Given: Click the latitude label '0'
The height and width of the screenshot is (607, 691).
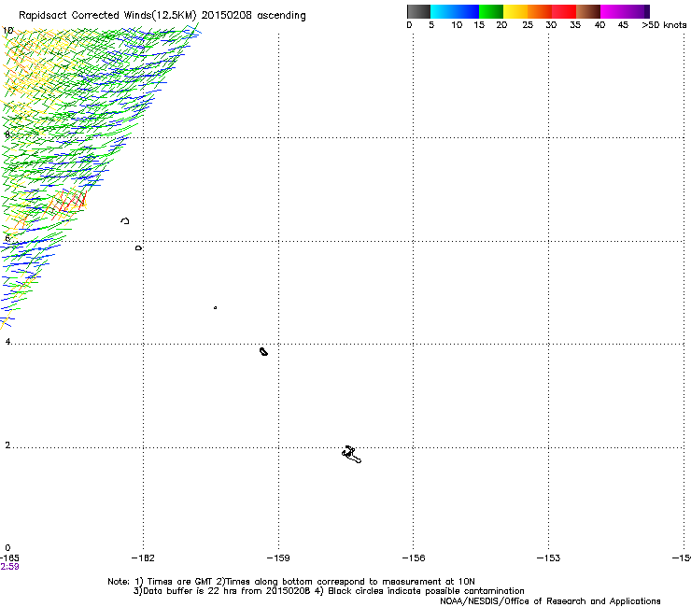Looking at the screenshot, I should (7, 548).
